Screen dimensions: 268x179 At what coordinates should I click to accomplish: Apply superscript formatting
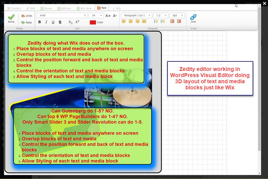[77, 22]
